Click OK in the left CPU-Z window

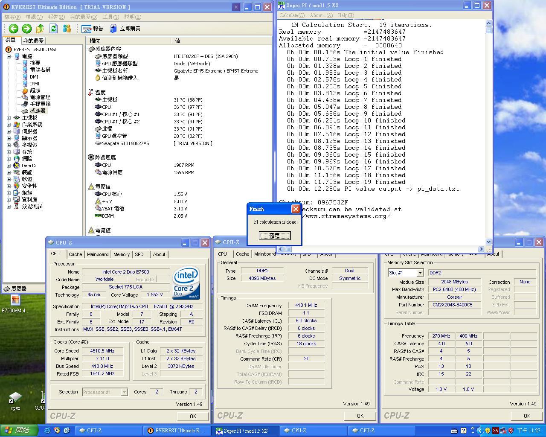coord(193,416)
